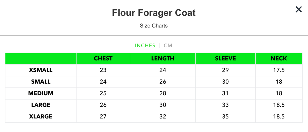This screenshot has height=132, width=308.
Task: Click the SMALL sleeve value 30
Action: tap(225, 82)
